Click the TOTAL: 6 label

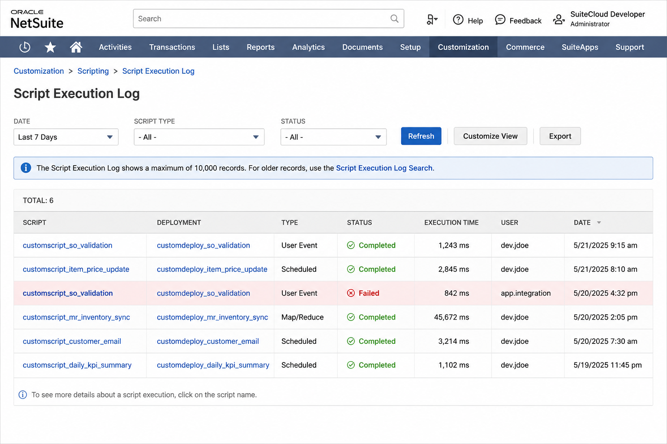coord(38,200)
